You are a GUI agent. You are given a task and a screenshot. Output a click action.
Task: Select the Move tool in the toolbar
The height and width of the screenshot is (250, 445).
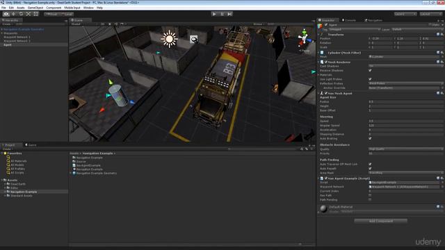pyautogui.click(x=13, y=14)
